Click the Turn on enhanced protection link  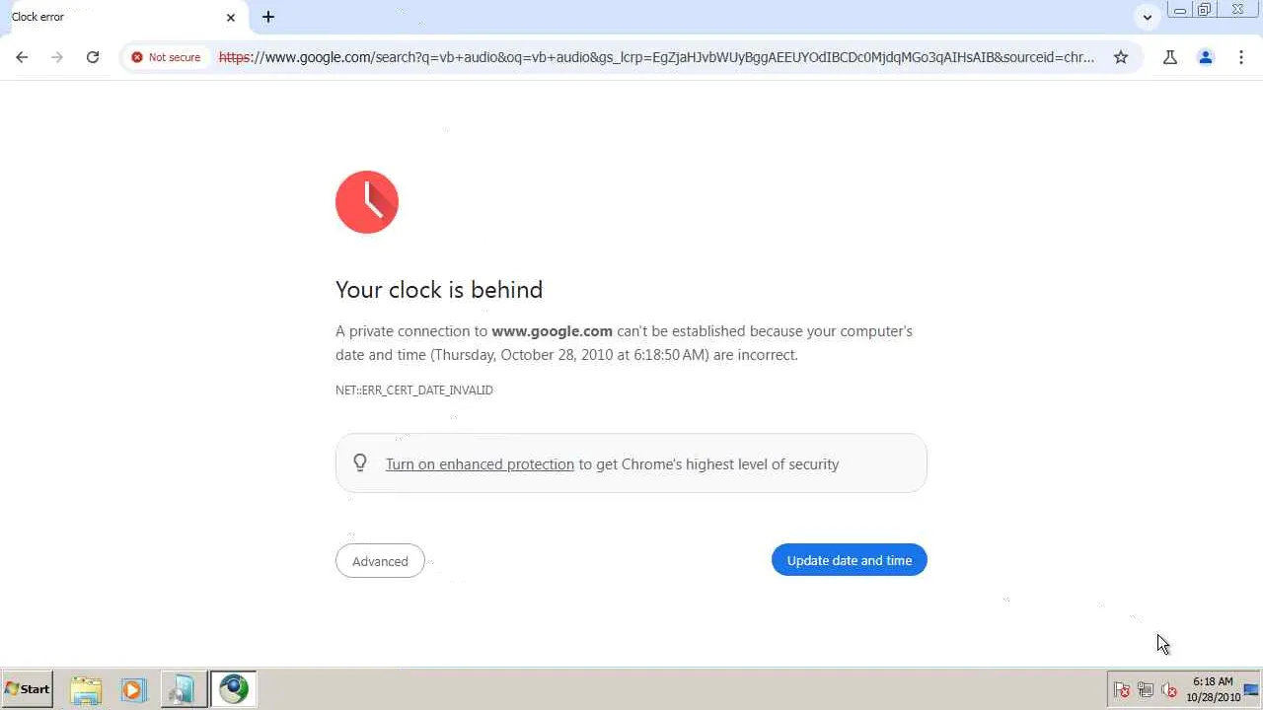coord(480,463)
